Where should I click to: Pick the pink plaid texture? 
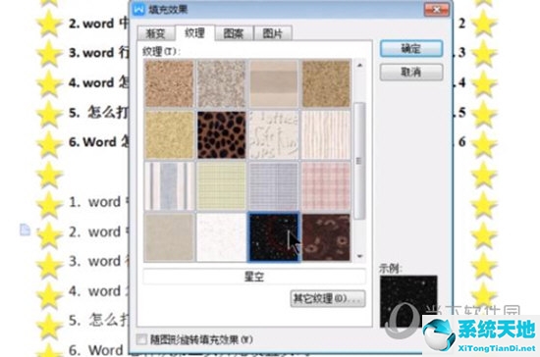[x=326, y=186]
